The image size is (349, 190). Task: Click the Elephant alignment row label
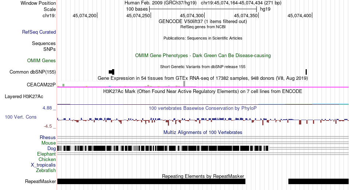[x=46, y=154]
